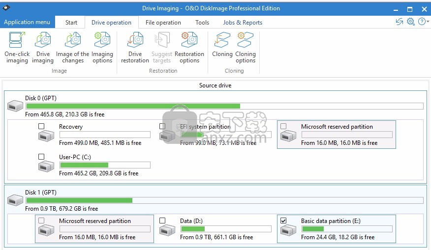Check Disk 1 Microsoft reserved partition checkbox
431x250 pixels.
[41, 221]
